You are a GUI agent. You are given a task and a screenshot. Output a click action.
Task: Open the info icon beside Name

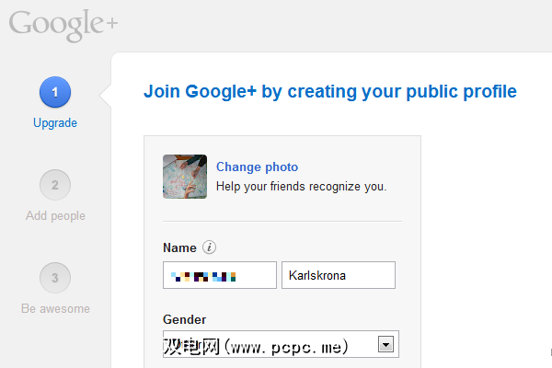[209, 247]
